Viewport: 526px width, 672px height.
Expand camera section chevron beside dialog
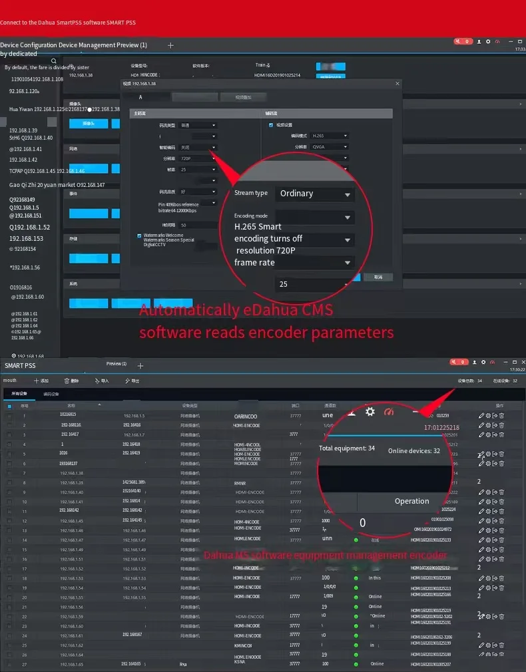pos(521,104)
